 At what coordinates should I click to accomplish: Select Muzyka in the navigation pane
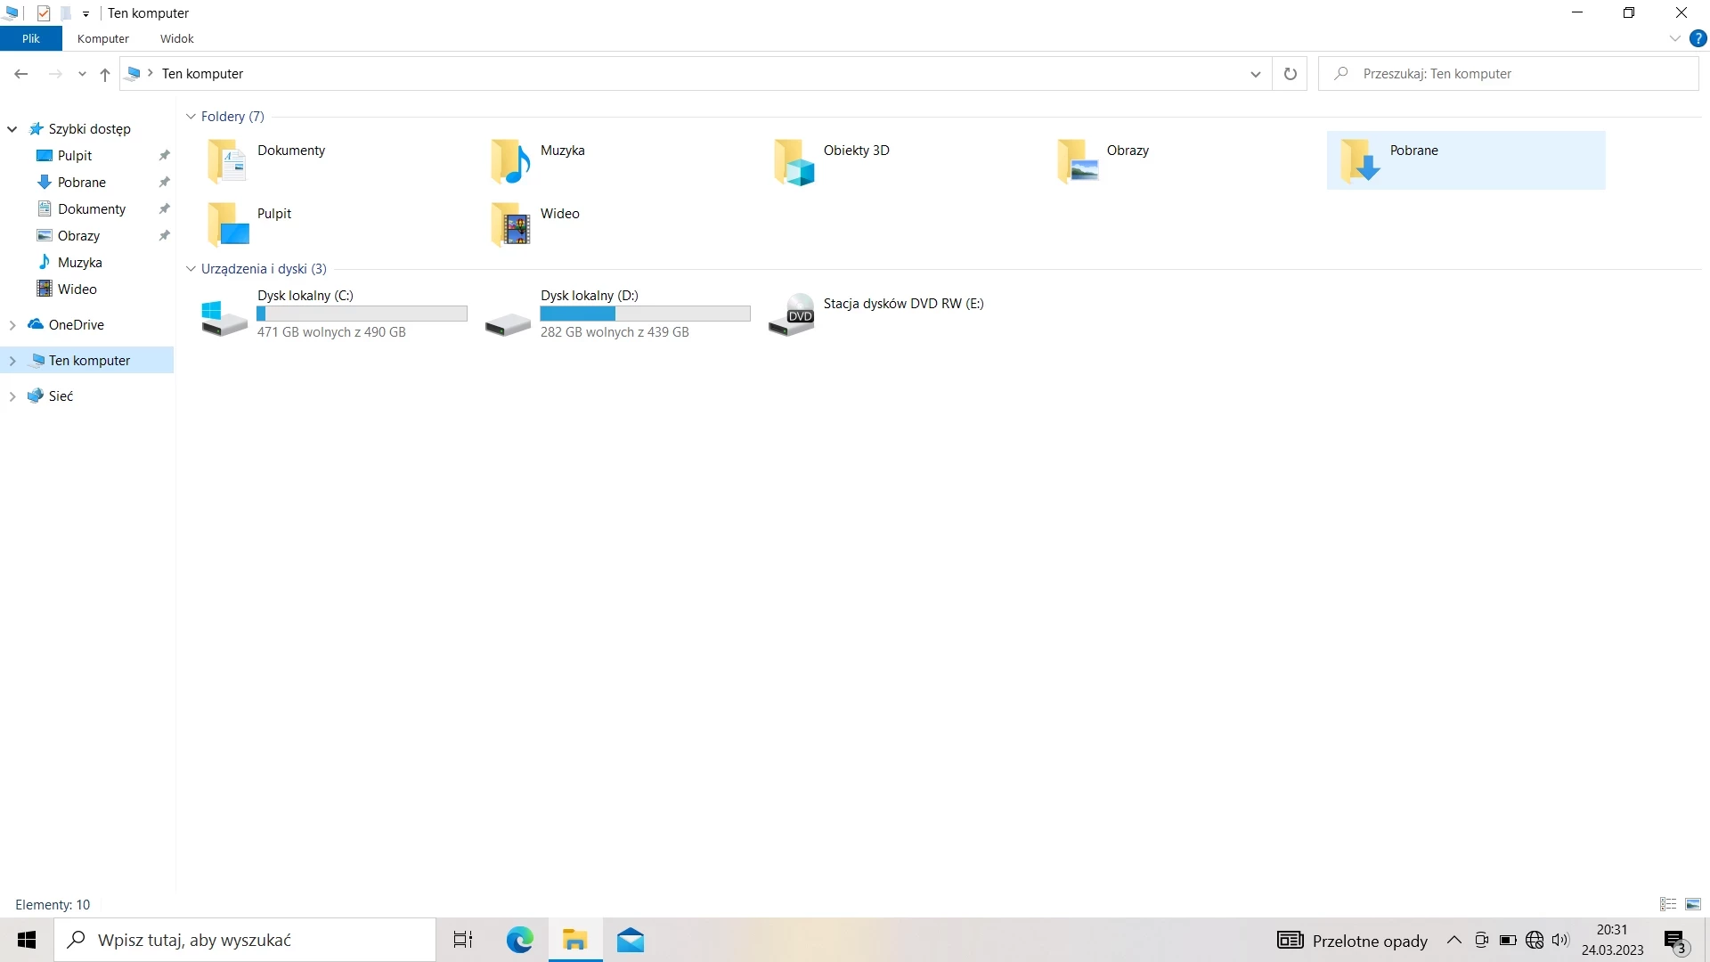pos(79,263)
